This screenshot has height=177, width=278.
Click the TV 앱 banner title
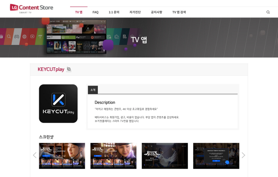139,40
